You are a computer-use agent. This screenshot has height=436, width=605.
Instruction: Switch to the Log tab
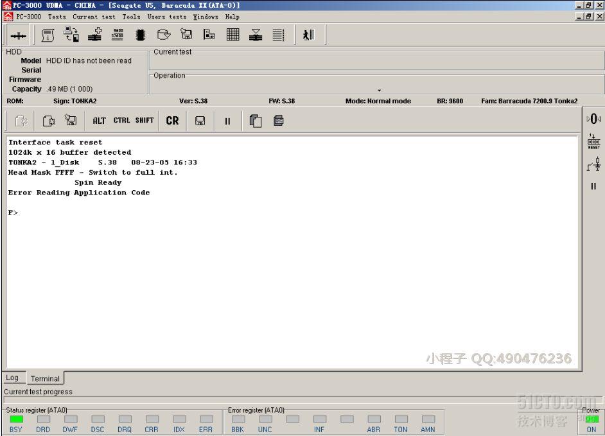12,378
